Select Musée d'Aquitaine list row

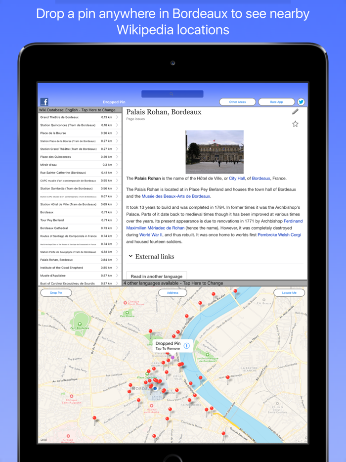click(x=80, y=276)
